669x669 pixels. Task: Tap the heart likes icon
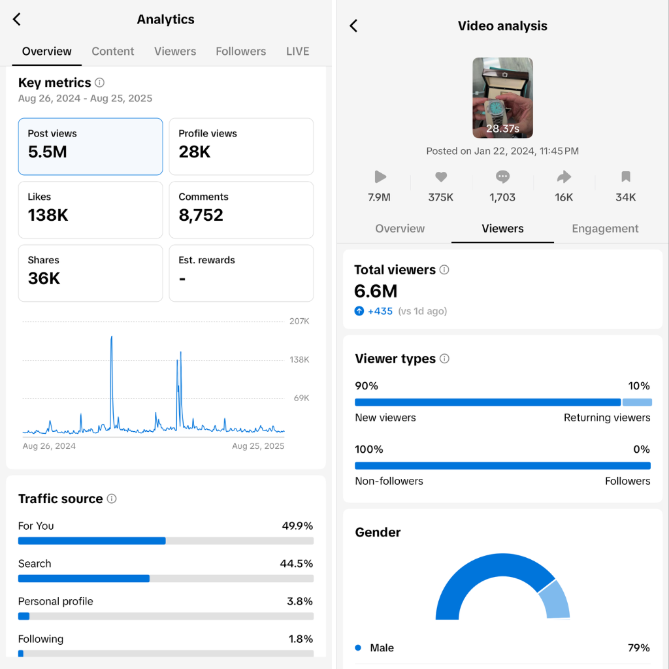click(441, 177)
